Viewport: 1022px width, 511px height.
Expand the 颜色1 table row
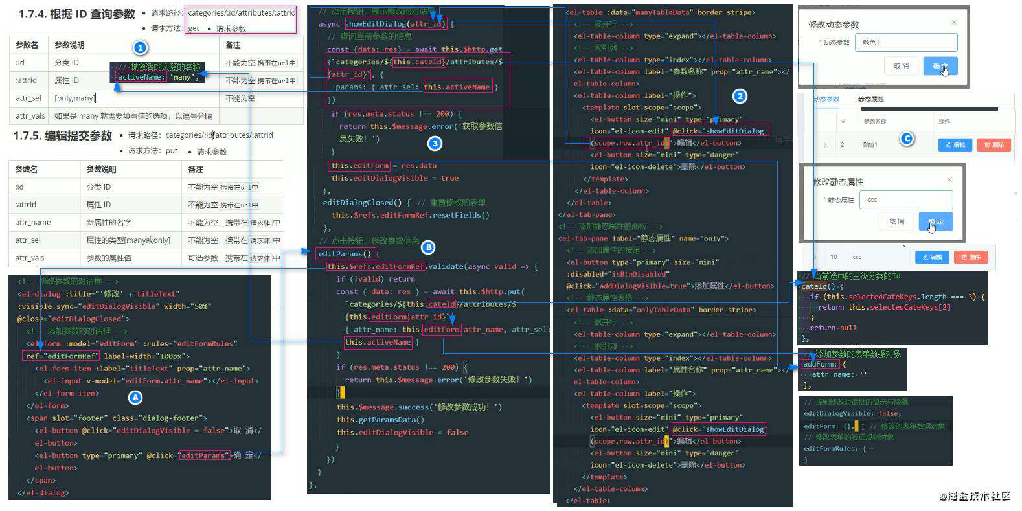coord(825,145)
